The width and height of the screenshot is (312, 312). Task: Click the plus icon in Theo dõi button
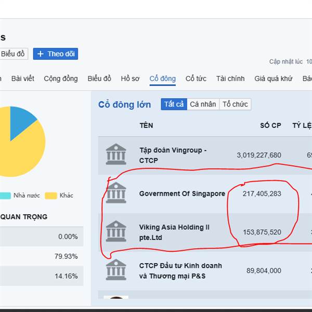click(x=41, y=54)
